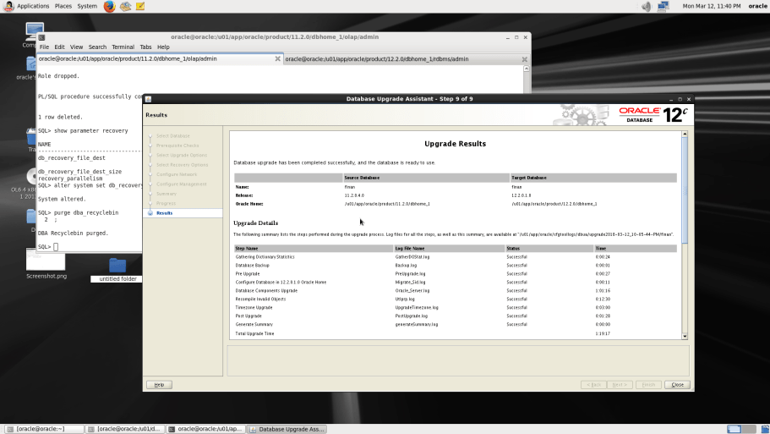Open the trash applet in bottom panel
Viewport: 770px width, 434px height.
(x=765, y=429)
